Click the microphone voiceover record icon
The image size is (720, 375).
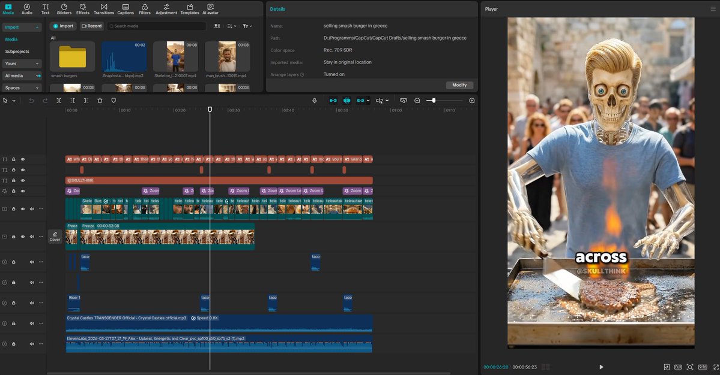(314, 101)
